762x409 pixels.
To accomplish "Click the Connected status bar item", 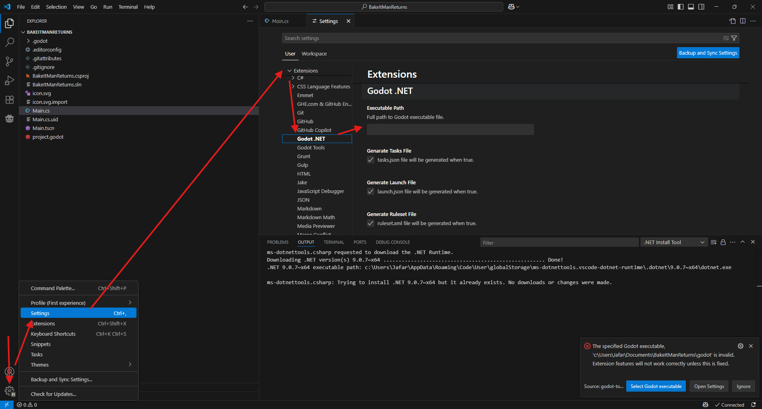I will click(x=729, y=405).
